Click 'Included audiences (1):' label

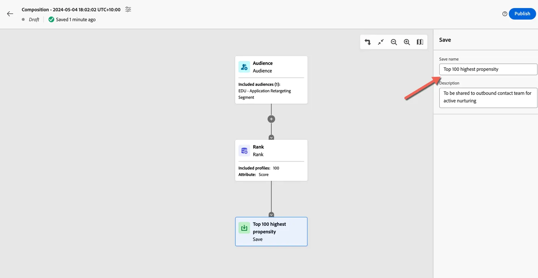point(259,84)
